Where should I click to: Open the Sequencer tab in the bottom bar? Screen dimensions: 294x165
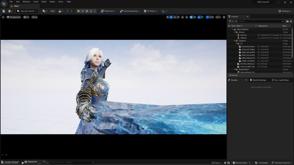(x=32, y=162)
